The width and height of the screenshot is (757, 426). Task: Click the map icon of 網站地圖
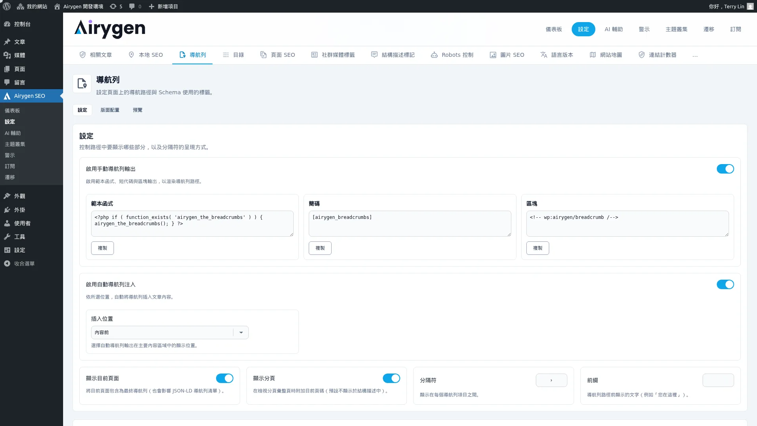[593, 55]
